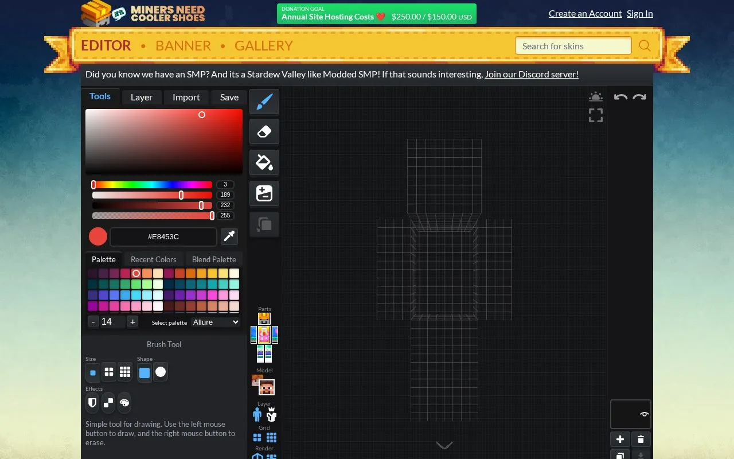Click the hex color code field #E8453C
This screenshot has height=459, width=734.
pyautogui.click(x=163, y=236)
